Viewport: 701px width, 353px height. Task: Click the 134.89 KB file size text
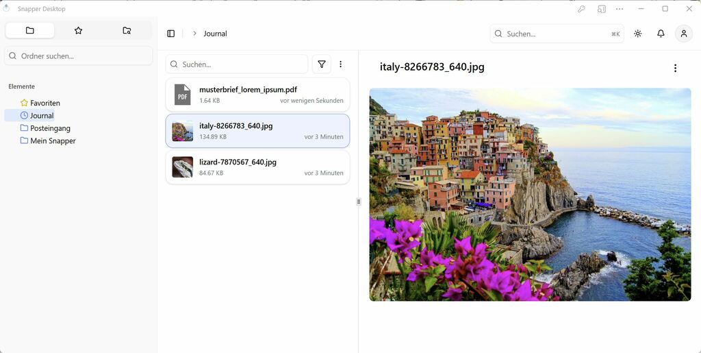click(213, 137)
